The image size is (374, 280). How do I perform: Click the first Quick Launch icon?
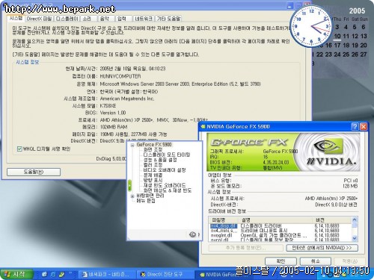click(x=44, y=274)
